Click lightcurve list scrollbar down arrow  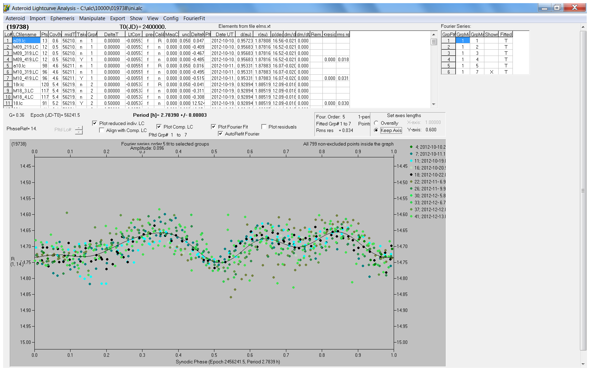click(x=434, y=104)
